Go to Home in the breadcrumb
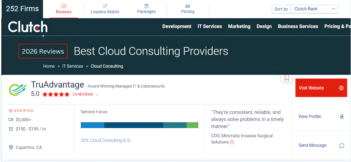351x162 pixels. [x=49, y=66]
